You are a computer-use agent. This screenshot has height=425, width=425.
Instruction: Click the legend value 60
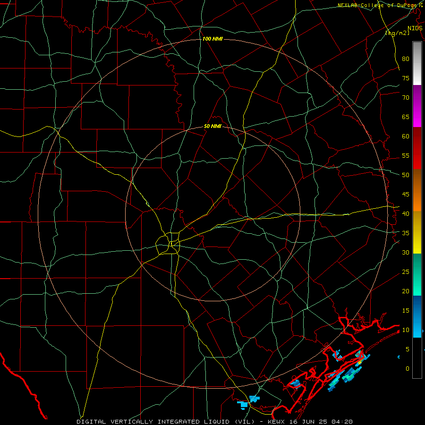coord(406,136)
